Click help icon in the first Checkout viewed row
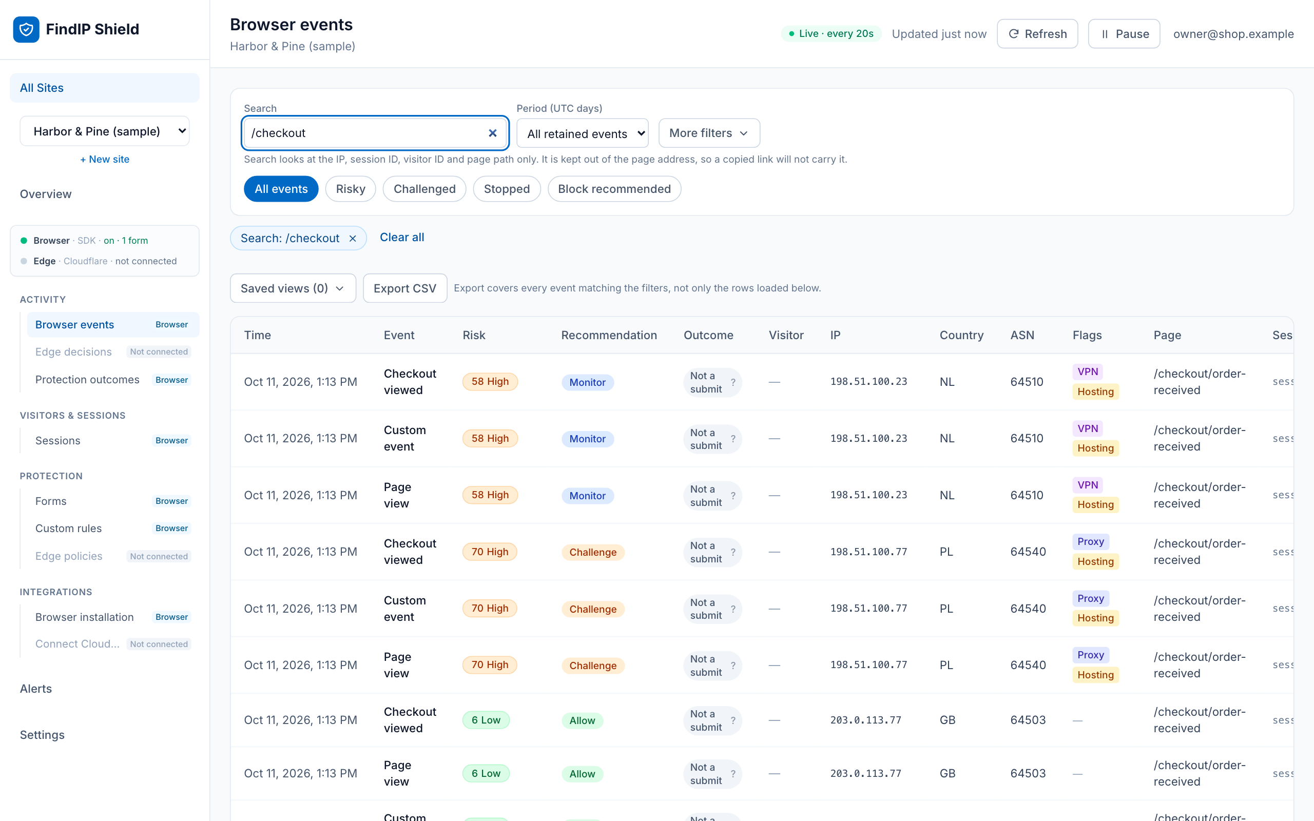 coord(733,382)
